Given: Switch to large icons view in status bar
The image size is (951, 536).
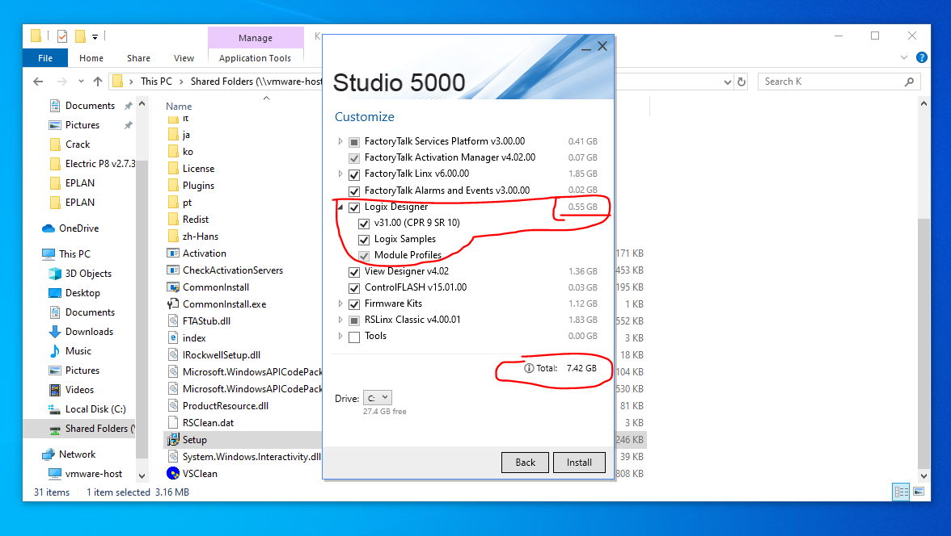Looking at the screenshot, I should [919, 492].
